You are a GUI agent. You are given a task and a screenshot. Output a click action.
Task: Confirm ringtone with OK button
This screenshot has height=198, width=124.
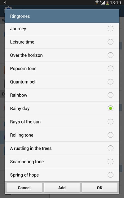[x=100, y=188]
